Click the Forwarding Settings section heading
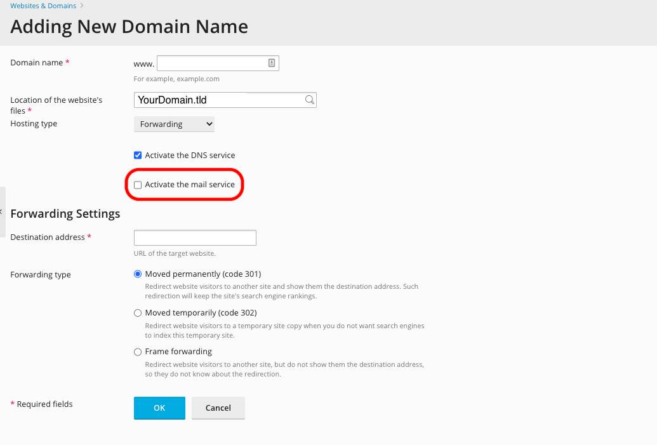The width and height of the screenshot is (657, 445). [65, 213]
